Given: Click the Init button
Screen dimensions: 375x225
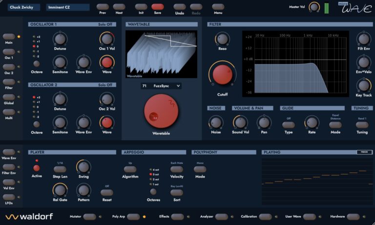Looking at the screenshot, I should 141,7.
